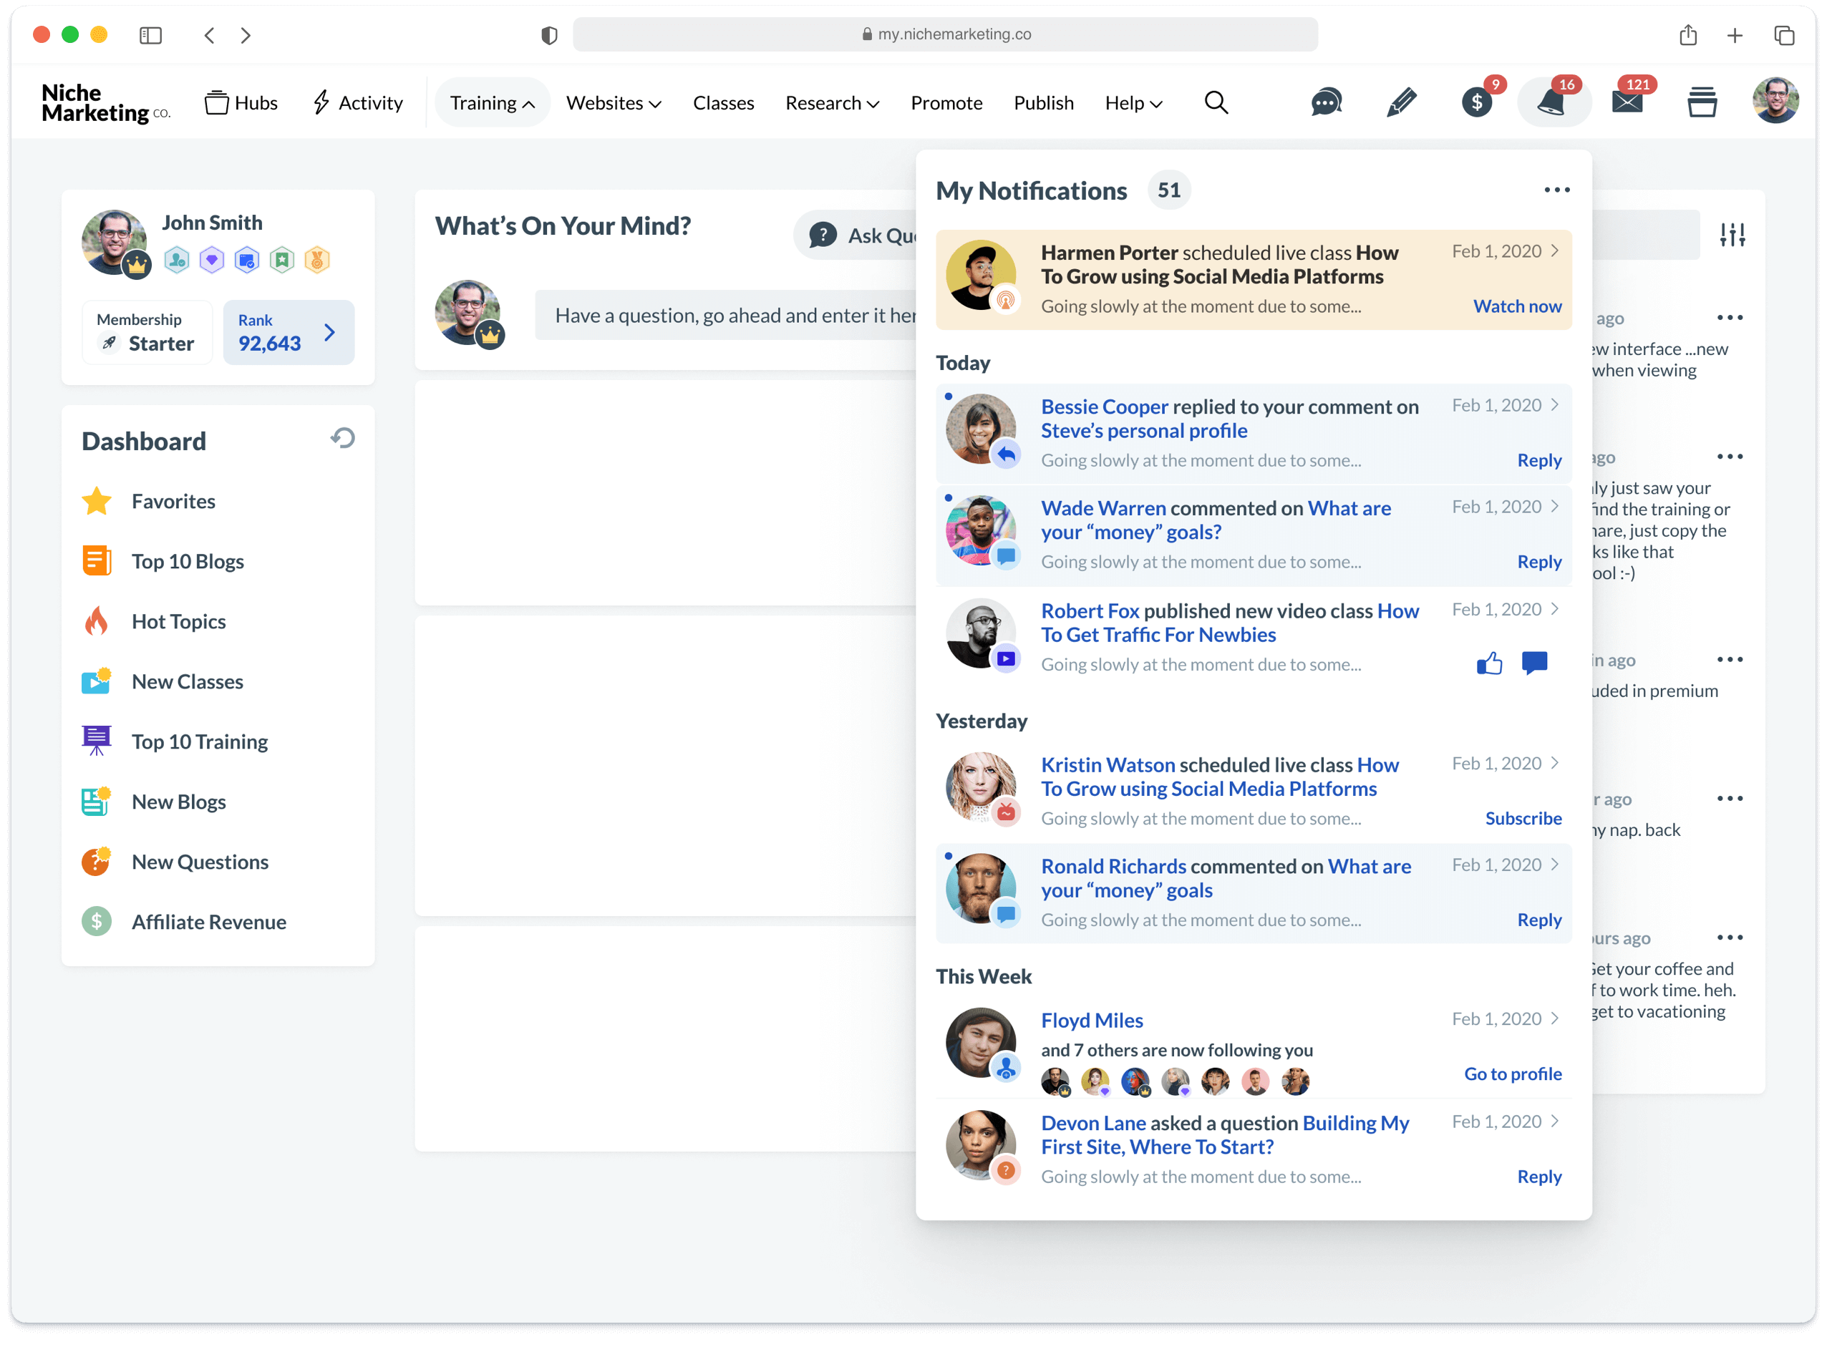
Task: Click the notification filter sliders icon
Action: (x=1734, y=233)
